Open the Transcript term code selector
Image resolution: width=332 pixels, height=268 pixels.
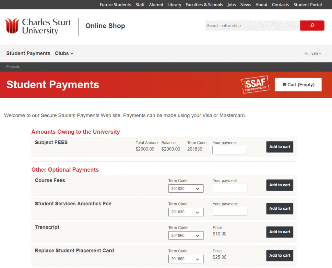(x=186, y=235)
